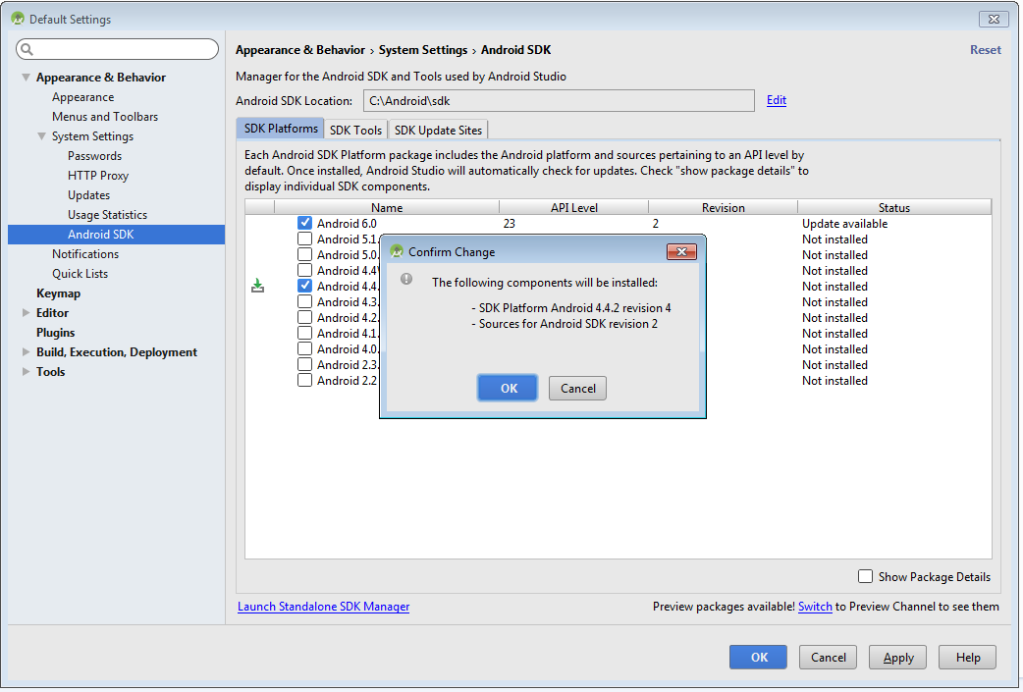This screenshot has height=692, width=1023.
Task: Select Notifications in the settings tree
Action: 85,253
